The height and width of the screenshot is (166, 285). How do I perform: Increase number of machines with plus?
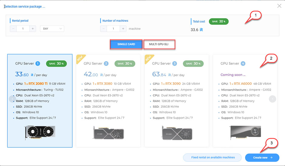point(123,29)
